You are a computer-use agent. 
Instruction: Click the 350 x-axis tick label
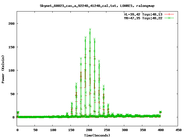[x=143, y=130]
